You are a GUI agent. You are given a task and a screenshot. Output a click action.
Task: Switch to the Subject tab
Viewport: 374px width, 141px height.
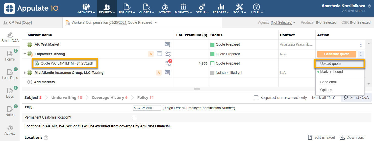33,97
